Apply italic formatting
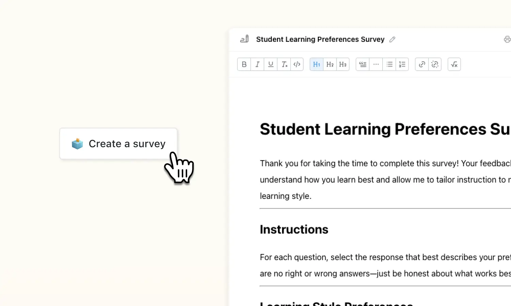 [x=257, y=64]
